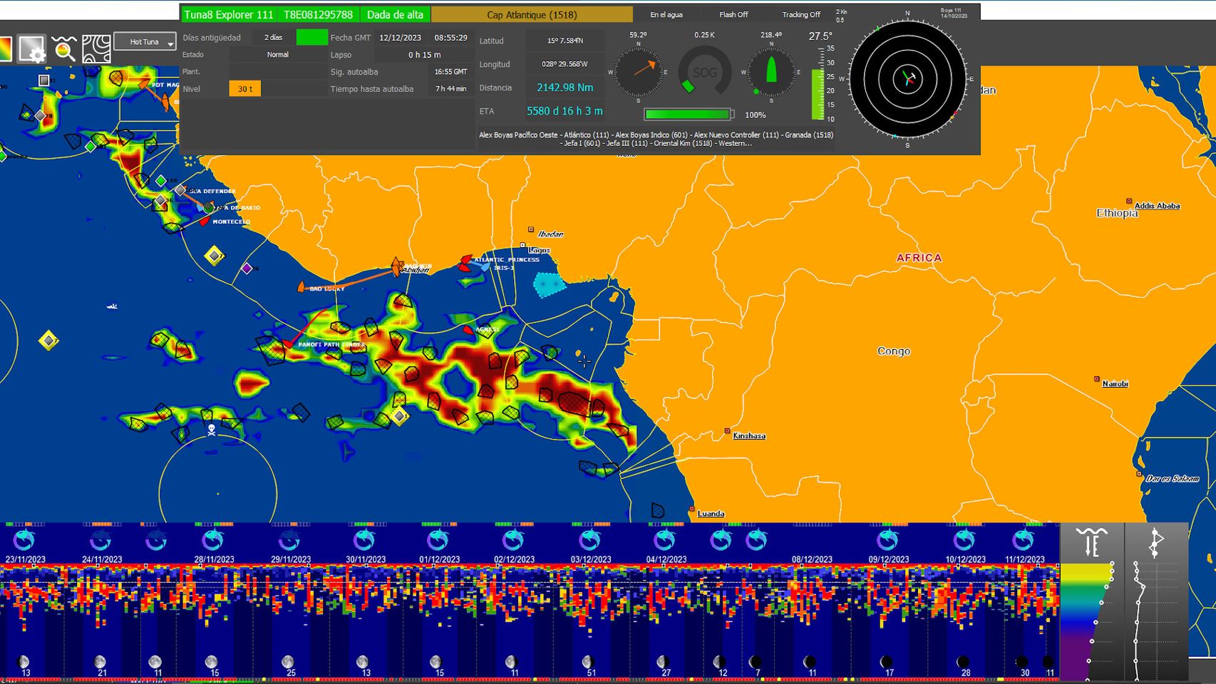The image size is (1216, 684).
Task: Open the tuna icon above 11/12/2023
Action: click(1024, 540)
